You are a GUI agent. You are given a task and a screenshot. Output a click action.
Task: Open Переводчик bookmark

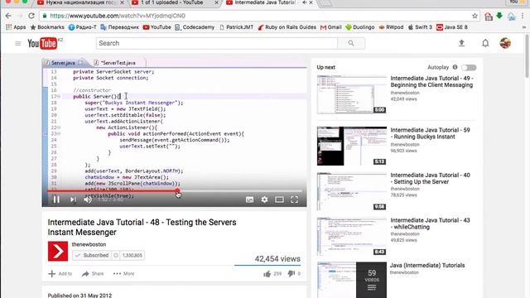[119, 27]
